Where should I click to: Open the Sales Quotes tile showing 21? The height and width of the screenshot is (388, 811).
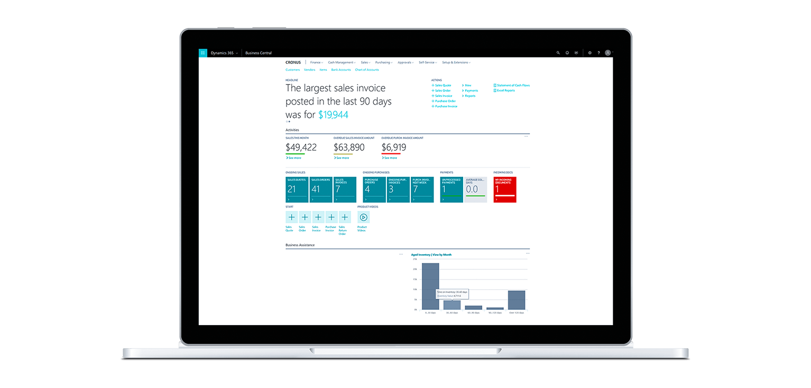tap(297, 190)
